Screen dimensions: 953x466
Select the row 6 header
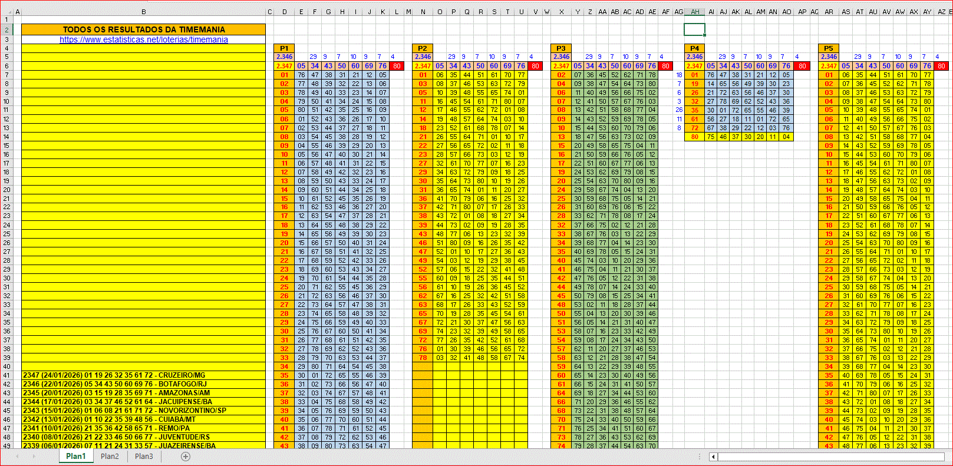[x=6, y=66]
